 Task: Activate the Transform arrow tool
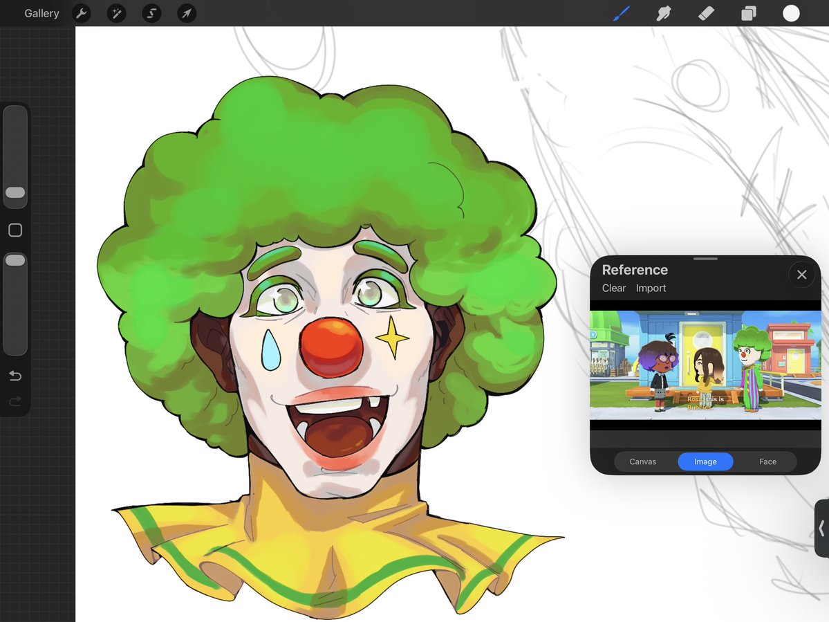pos(187,13)
